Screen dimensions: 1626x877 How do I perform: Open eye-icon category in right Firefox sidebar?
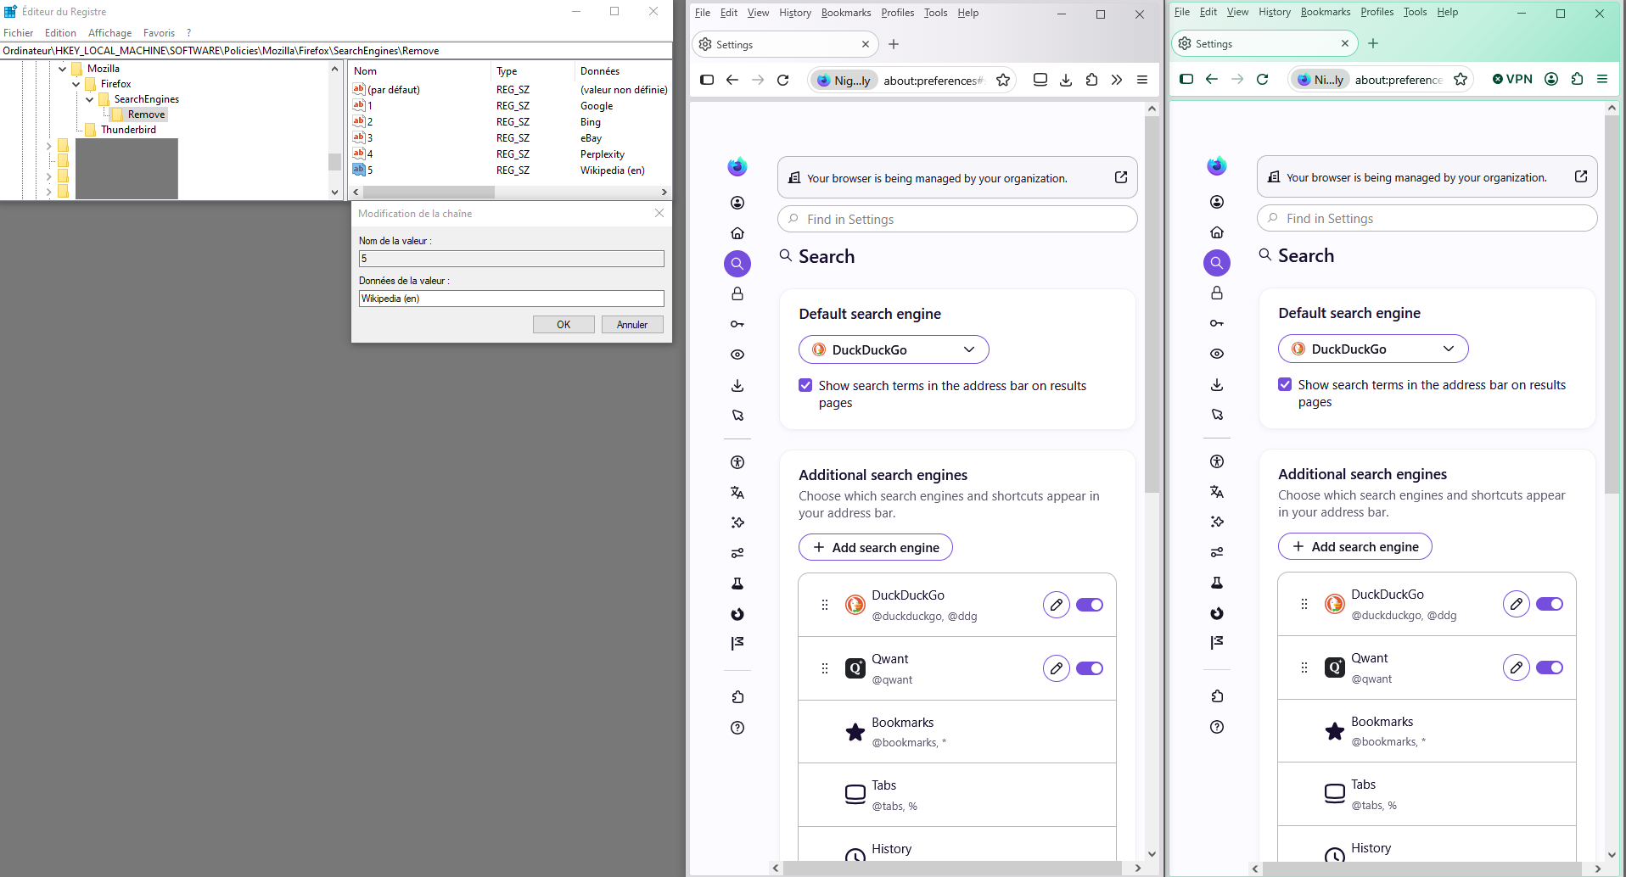[1217, 354]
